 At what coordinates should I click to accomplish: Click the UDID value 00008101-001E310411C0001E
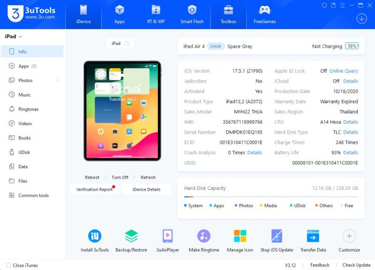pyautogui.click(x=325, y=163)
